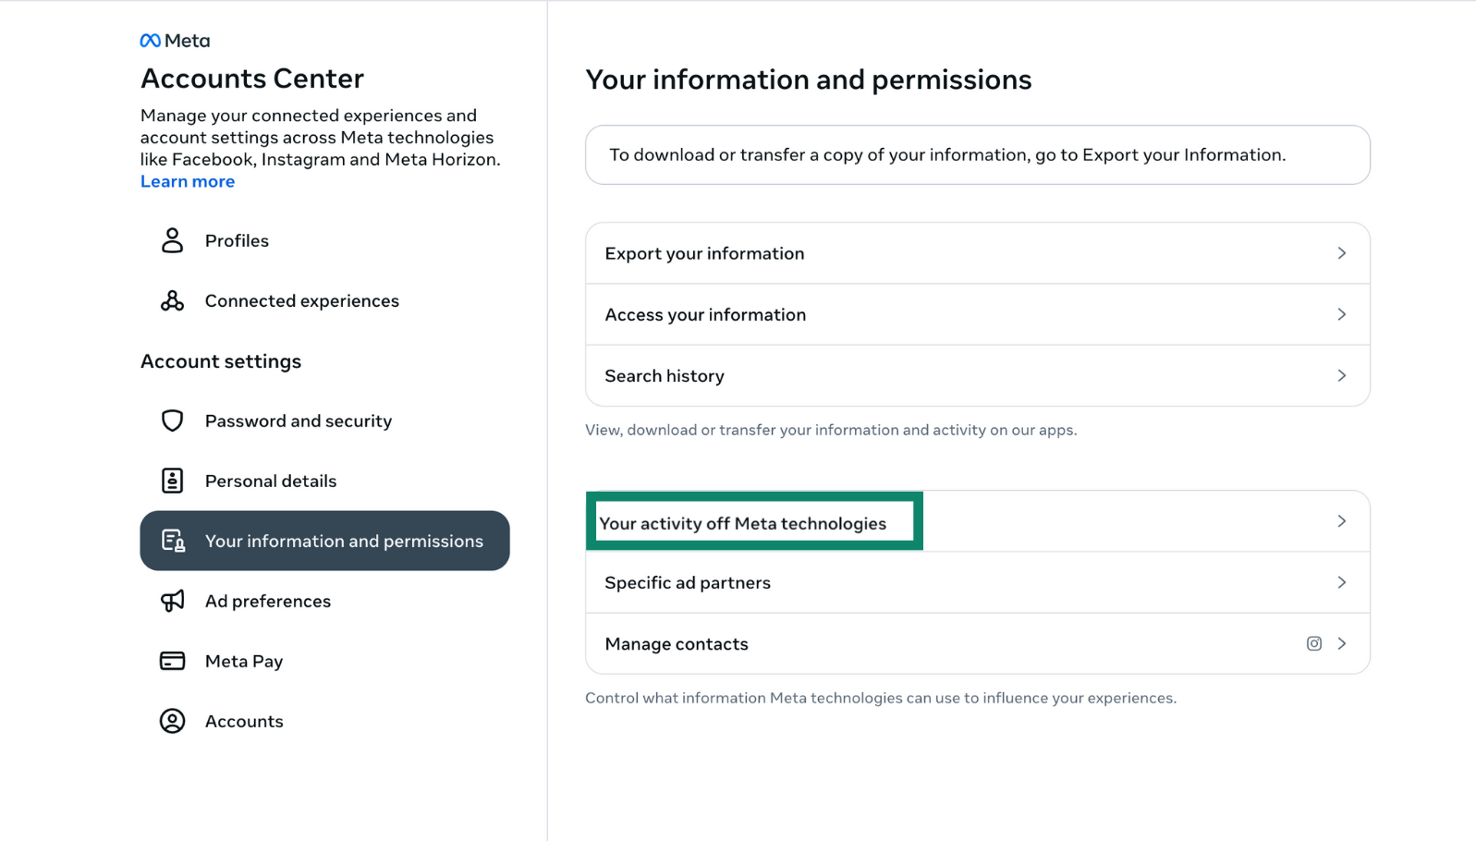Open Access your information via its chevron
This screenshot has width=1476, height=841.
[1342, 314]
